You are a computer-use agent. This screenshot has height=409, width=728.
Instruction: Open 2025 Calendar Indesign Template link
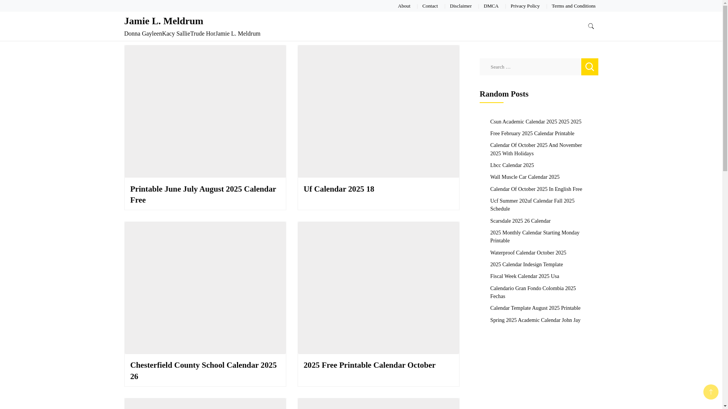(526, 264)
